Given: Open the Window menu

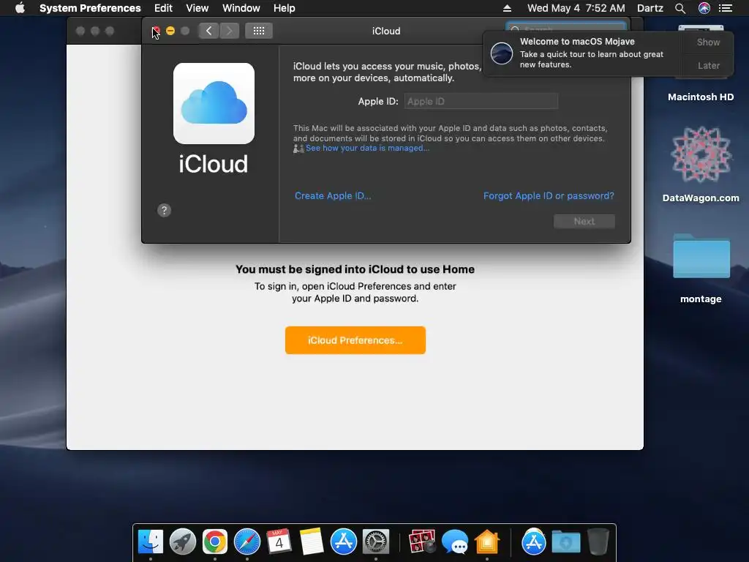Looking at the screenshot, I should click(x=241, y=8).
